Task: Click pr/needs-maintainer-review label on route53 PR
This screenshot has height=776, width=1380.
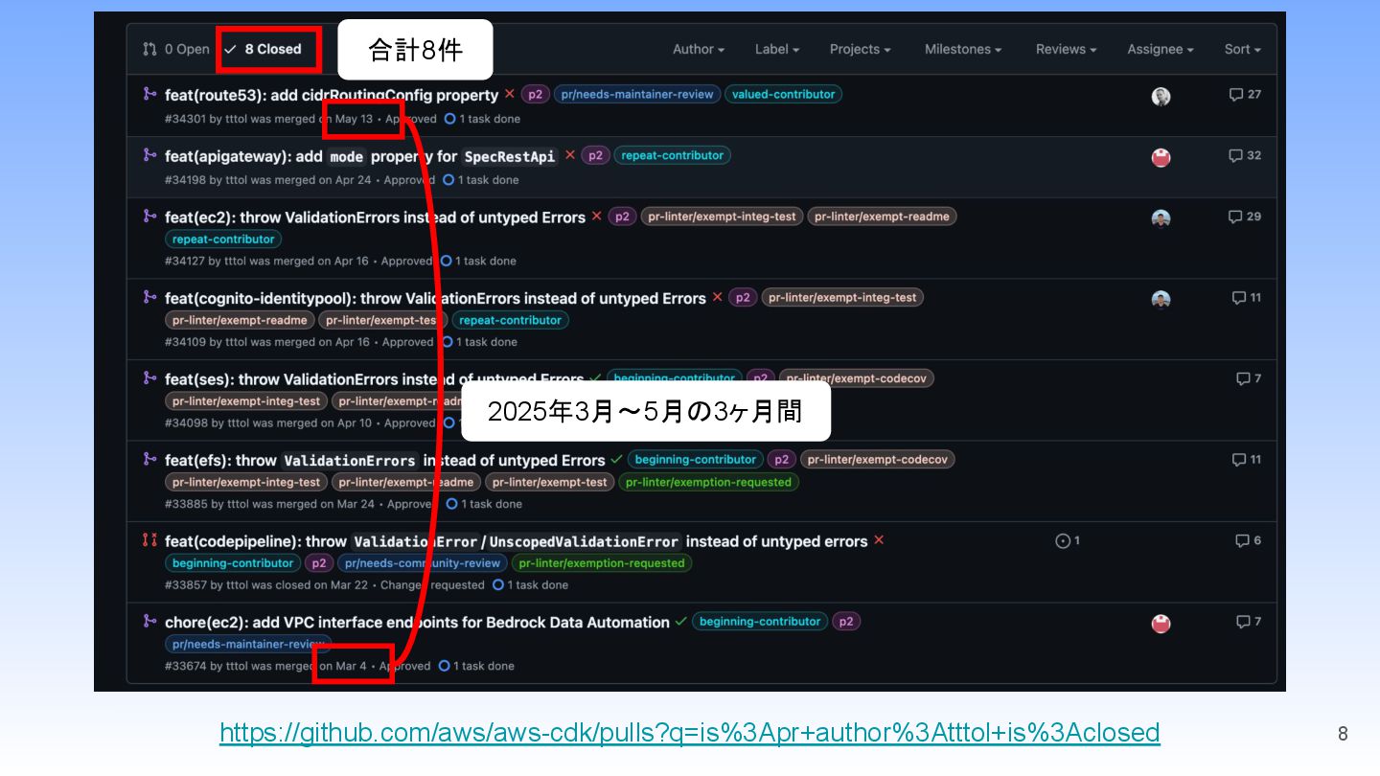Action: click(x=637, y=94)
